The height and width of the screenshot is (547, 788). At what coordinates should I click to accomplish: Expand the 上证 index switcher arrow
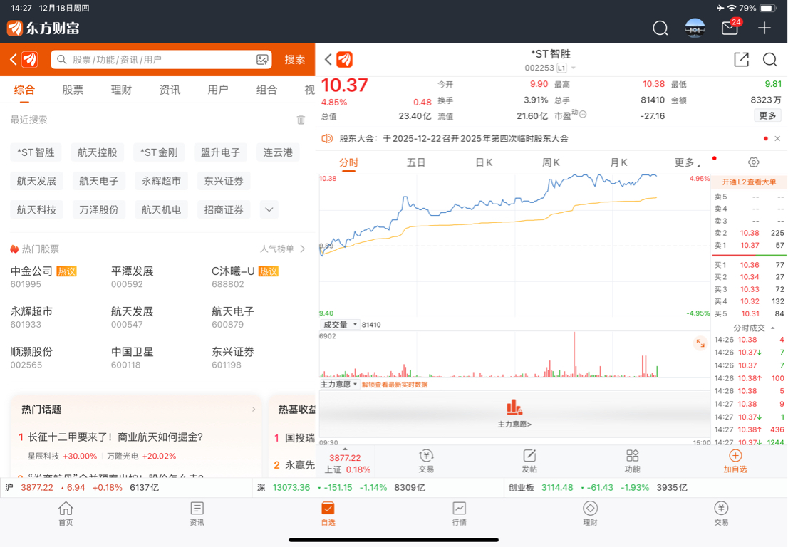coord(345,449)
